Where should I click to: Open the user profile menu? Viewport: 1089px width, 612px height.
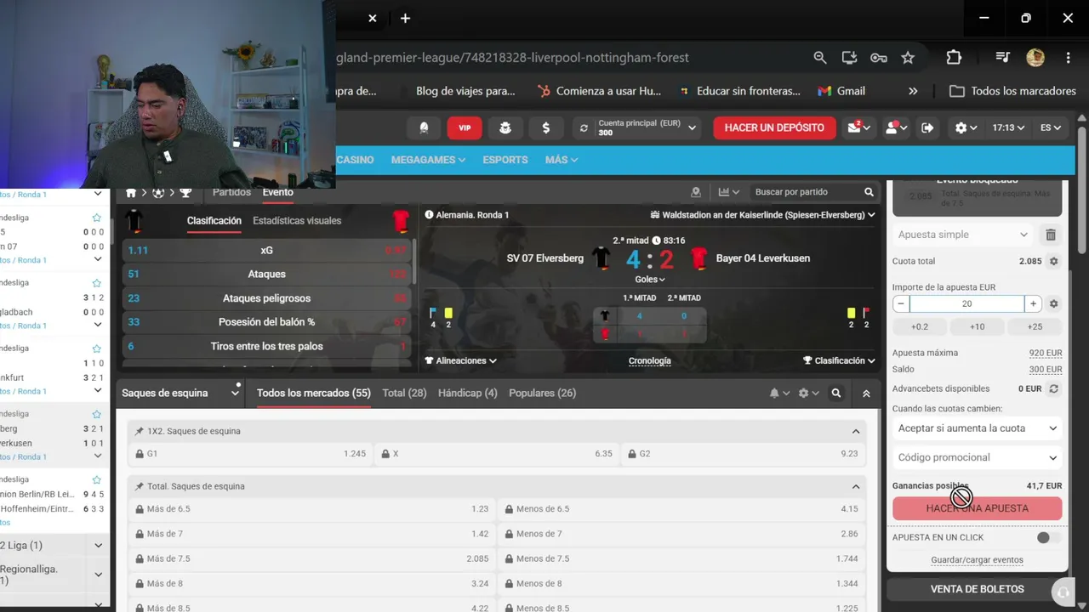pyautogui.click(x=896, y=127)
